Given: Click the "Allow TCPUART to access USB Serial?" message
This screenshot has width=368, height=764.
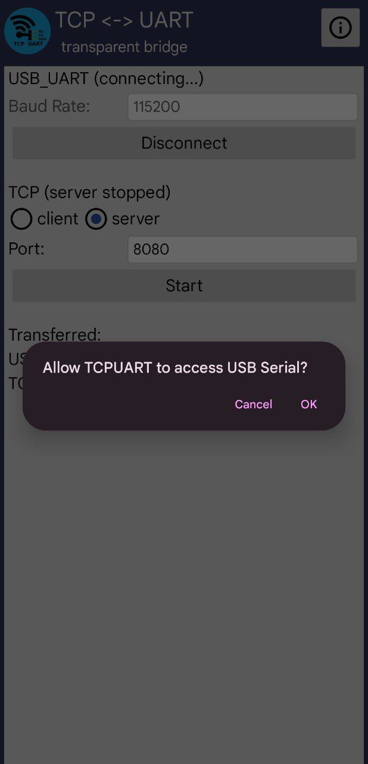Looking at the screenshot, I should click(x=175, y=368).
